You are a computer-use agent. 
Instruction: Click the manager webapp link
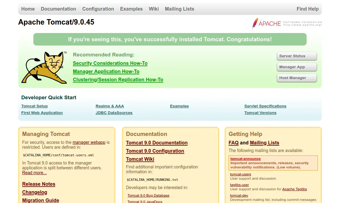click(x=89, y=142)
